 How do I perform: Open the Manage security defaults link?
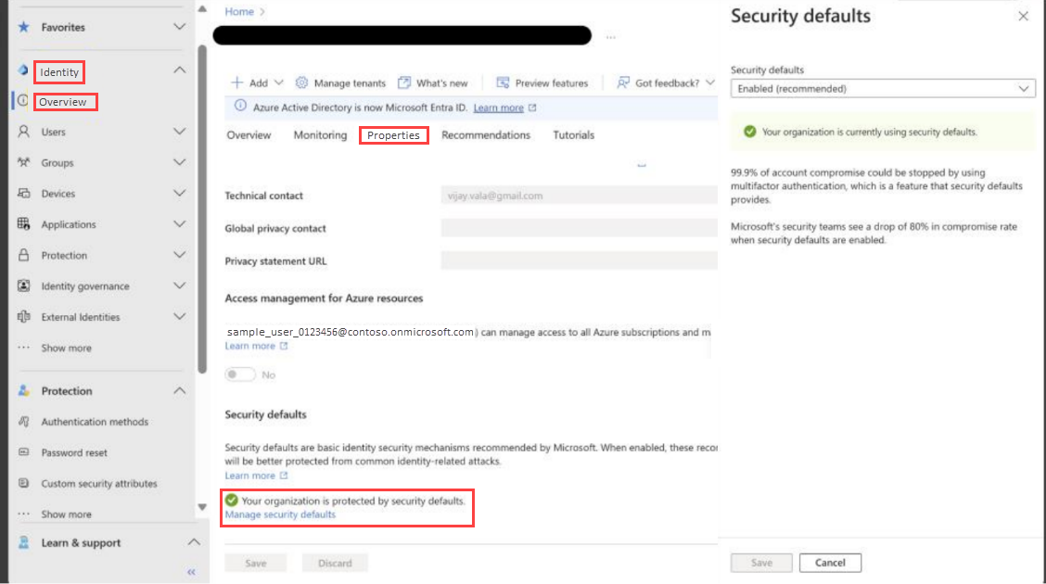coord(280,514)
